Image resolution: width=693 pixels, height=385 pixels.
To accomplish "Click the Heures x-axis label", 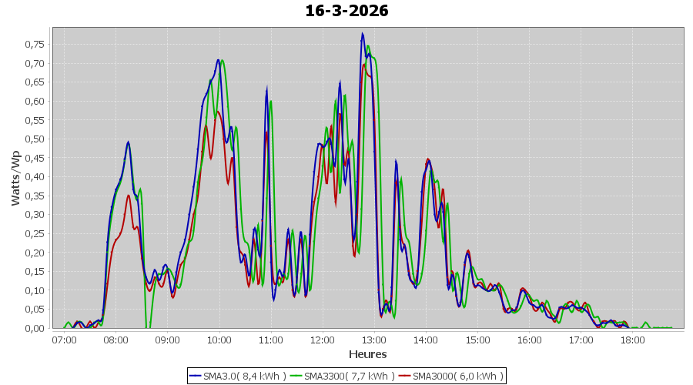I will (367, 354).
